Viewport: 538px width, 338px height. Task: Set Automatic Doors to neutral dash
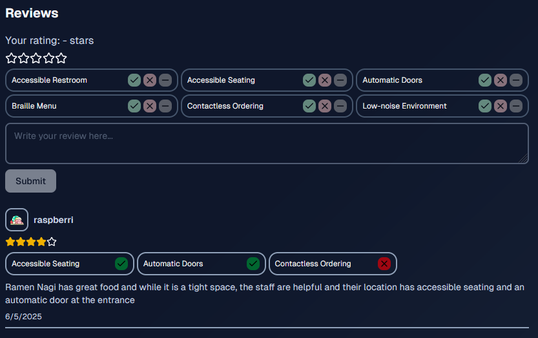(516, 80)
